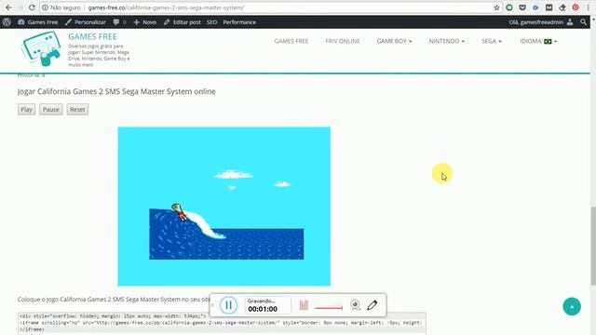Image resolution: width=596 pixels, height=335 pixels.
Task: Open gamesfreeadmin user account menu
Action: (x=541, y=22)
